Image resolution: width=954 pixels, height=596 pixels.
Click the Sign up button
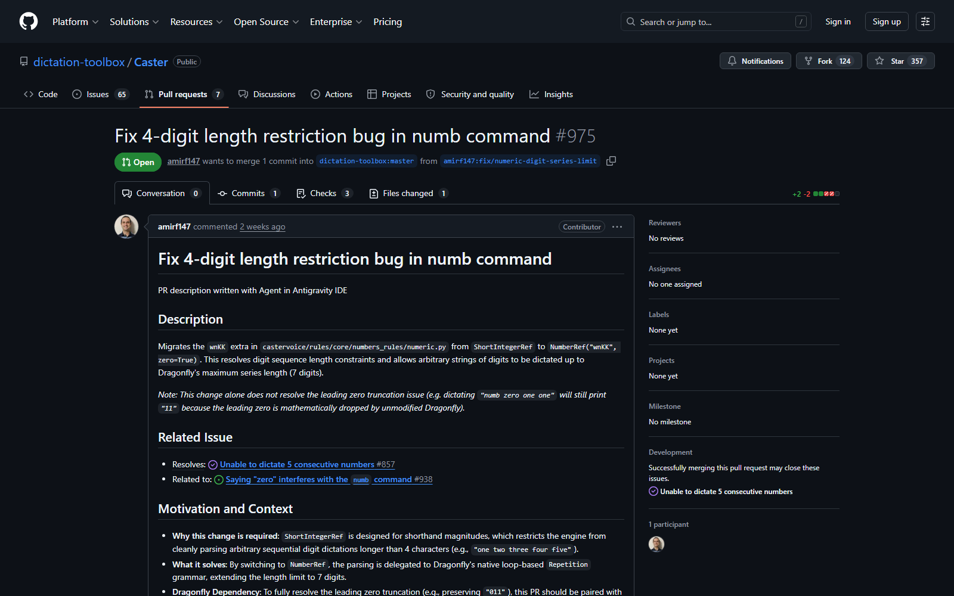click(x=887, y=21)
